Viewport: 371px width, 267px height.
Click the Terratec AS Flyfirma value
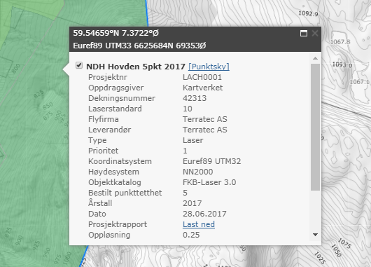click(205, 119)
